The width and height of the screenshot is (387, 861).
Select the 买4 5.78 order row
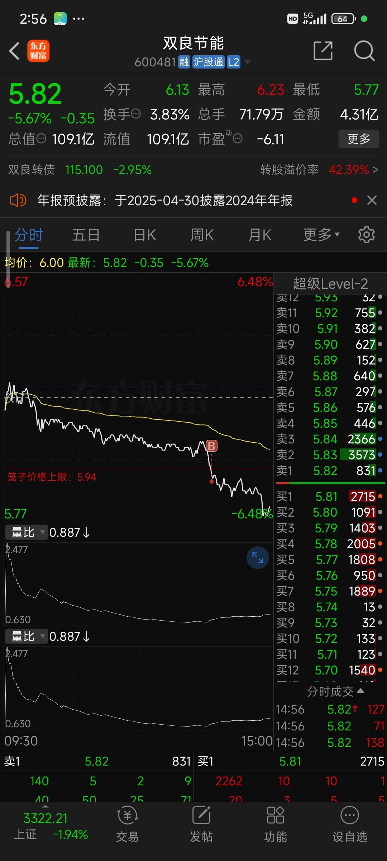coord(330,544)
